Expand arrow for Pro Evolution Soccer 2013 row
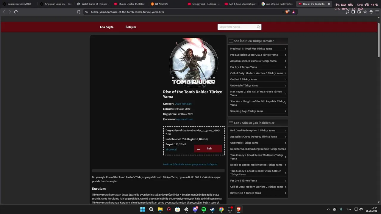 [285, 55]
